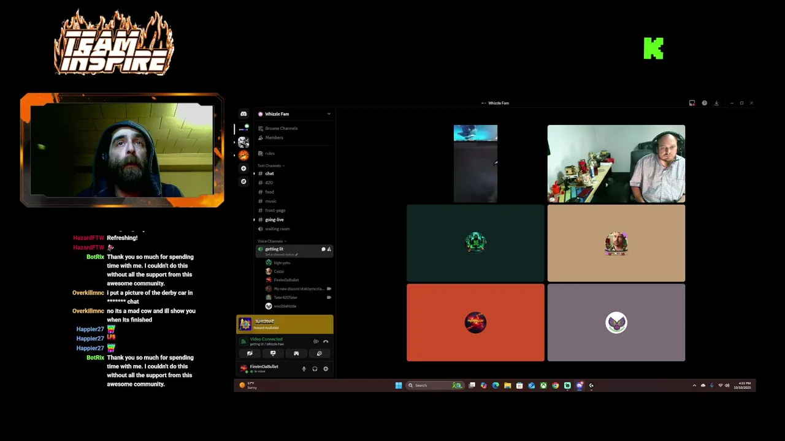
Task: Select the gray heart avatar call tile
Action: point(616,323)
